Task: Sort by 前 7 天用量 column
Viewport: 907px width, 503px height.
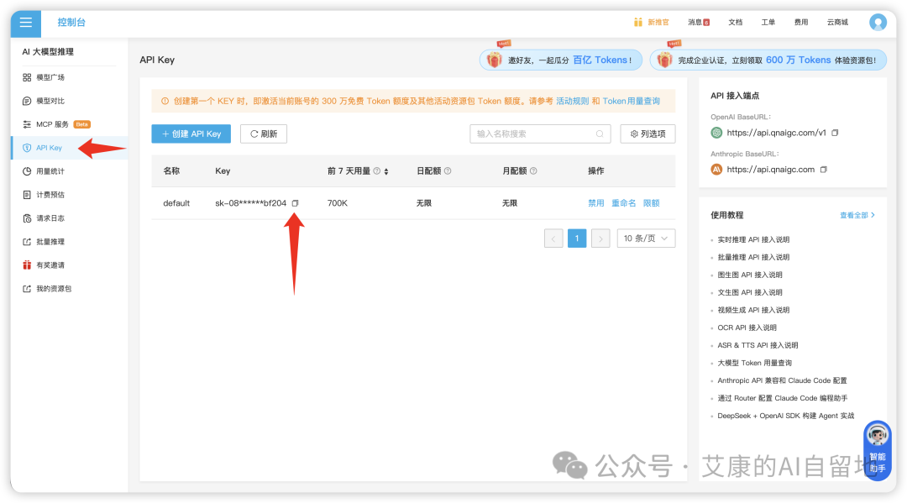Action: click(386, 171)
